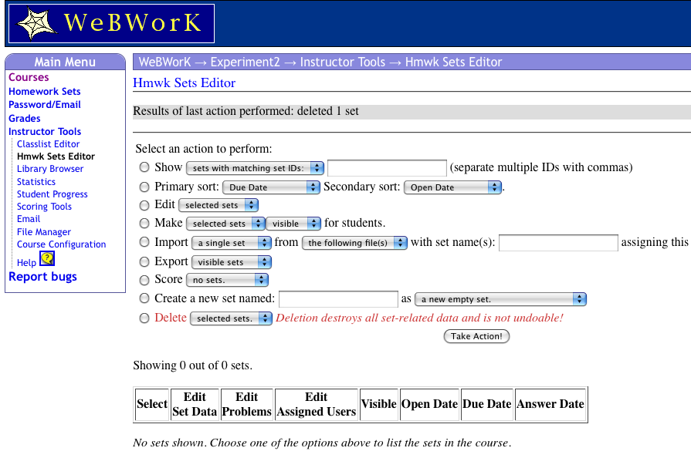Click the Hmwk Sets Editor sidebar item

tap(56, 157)
